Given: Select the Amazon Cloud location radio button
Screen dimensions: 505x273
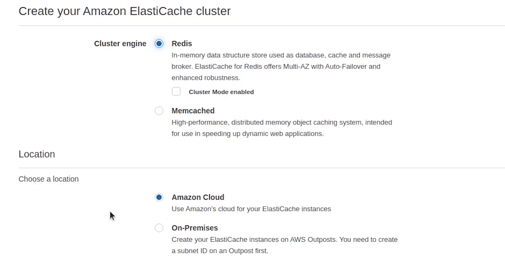Looking at the screenshot, I should (x=159, y=197).
